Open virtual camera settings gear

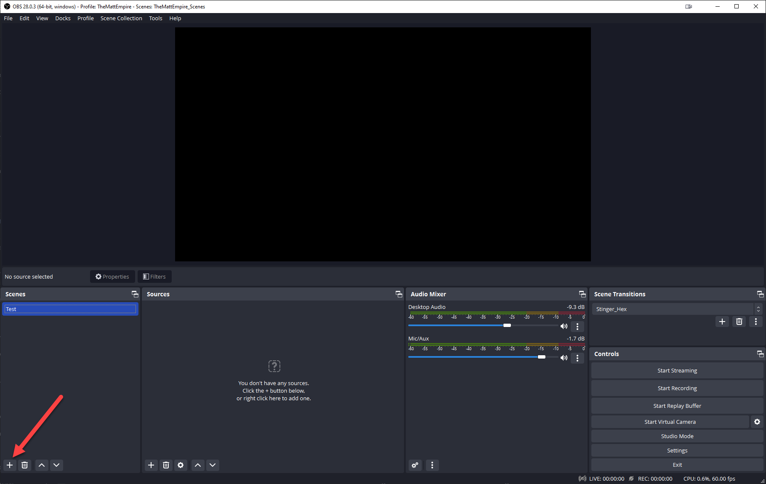pyautogui.click(x=757, y=422)
